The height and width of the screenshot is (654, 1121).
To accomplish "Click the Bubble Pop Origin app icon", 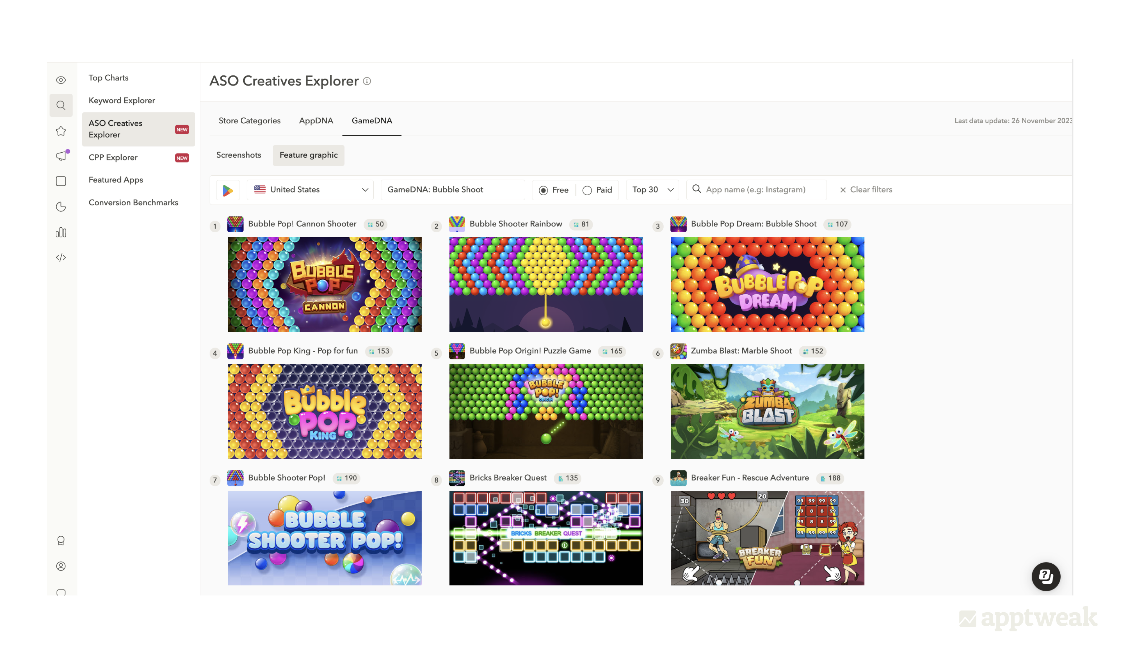I will 457,351.
